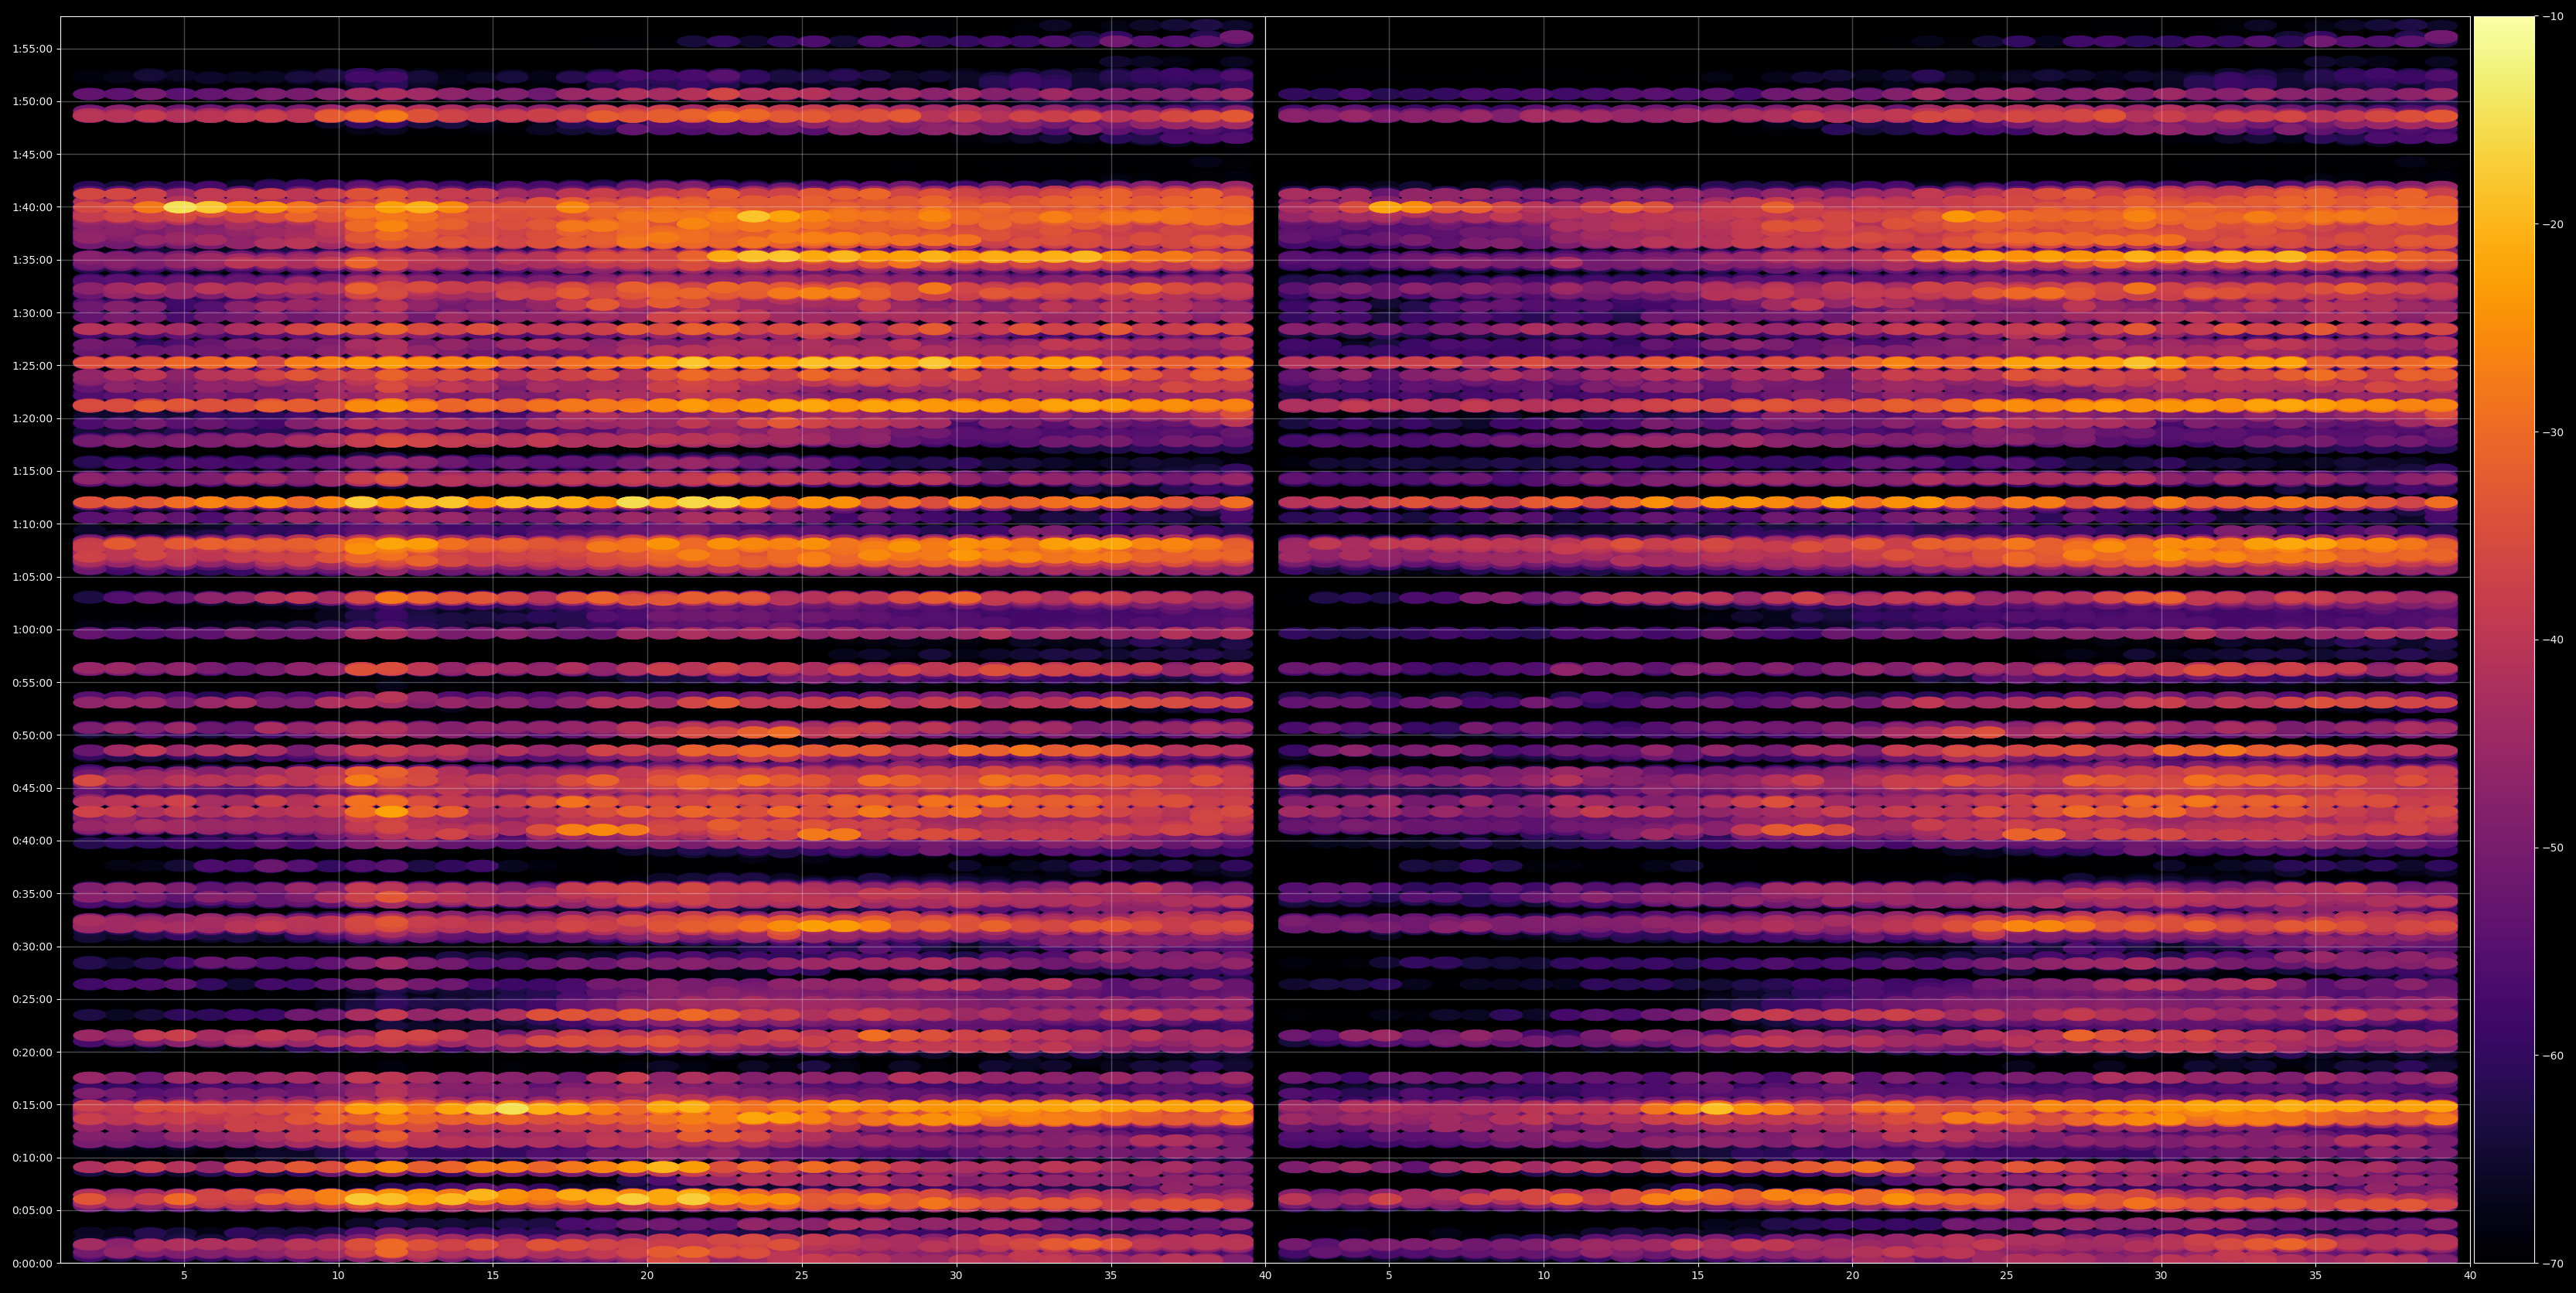The height and width of the screenshot is (1293, 2576).
Task: Select the 1:35:00 y-axis tick label
Action: point(32,260)
